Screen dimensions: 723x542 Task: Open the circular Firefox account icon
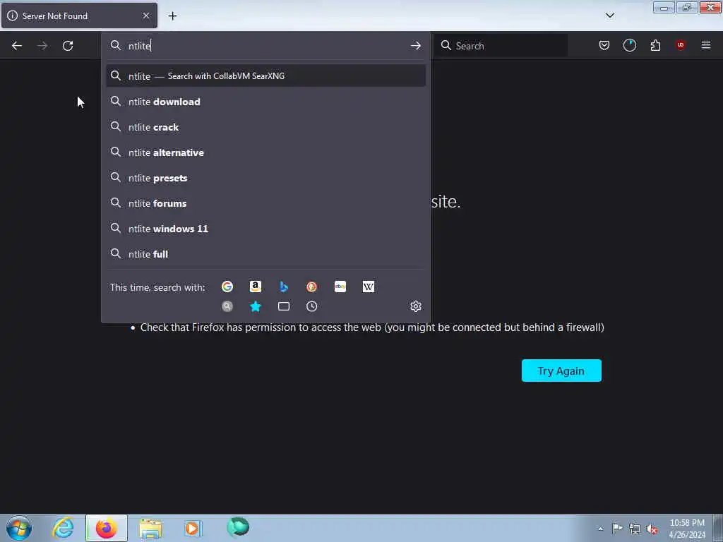point(629,45)
